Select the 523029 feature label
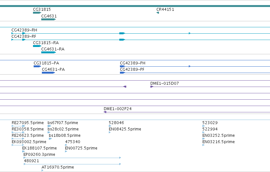 point(210,123)
